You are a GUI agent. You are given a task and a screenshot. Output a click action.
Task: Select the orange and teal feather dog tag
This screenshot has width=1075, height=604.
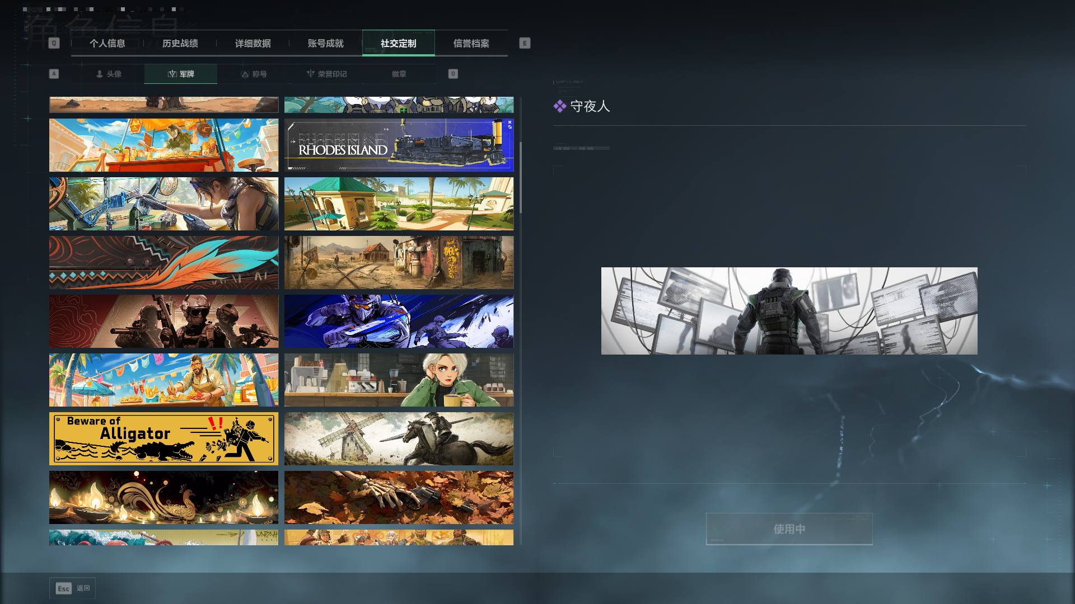click(163, 262)
